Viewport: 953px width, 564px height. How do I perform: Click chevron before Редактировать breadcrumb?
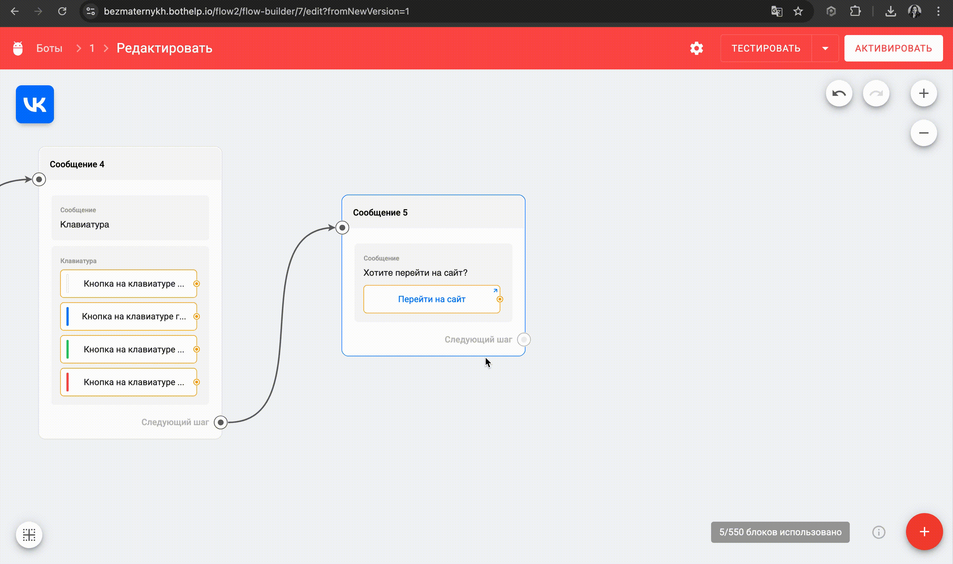pos(106,48)
